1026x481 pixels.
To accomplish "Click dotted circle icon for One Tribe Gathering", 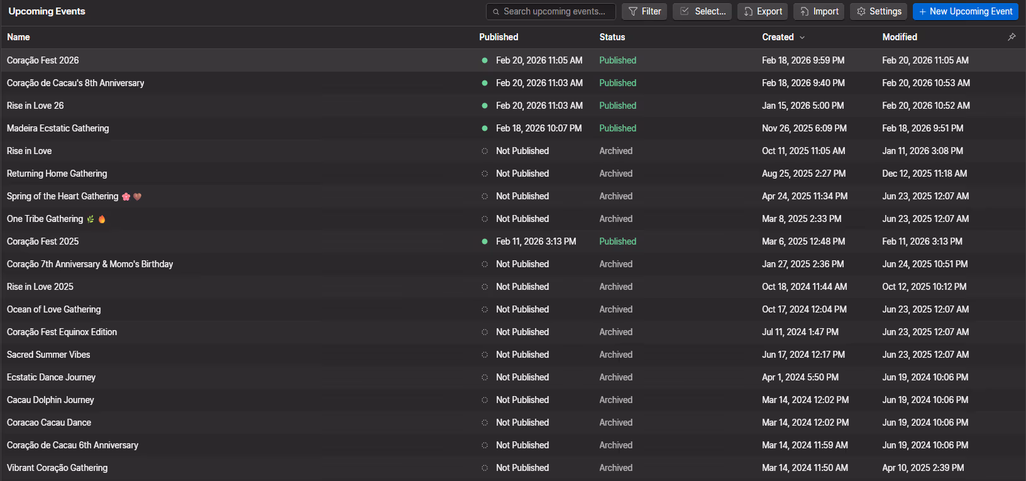I will [485, 219].
